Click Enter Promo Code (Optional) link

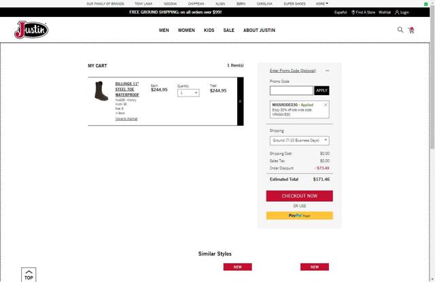click(x=293, y=71)
